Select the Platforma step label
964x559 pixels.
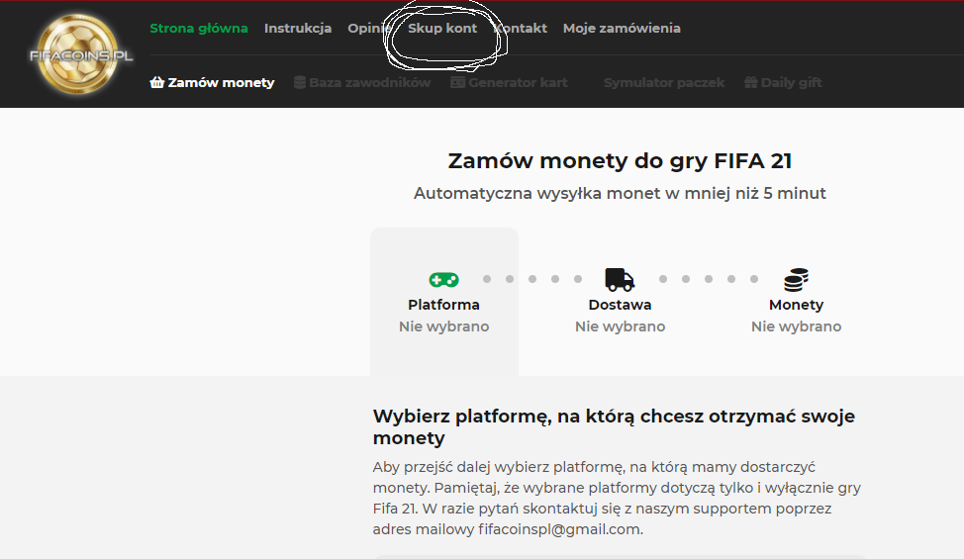[x=443, y=305]
